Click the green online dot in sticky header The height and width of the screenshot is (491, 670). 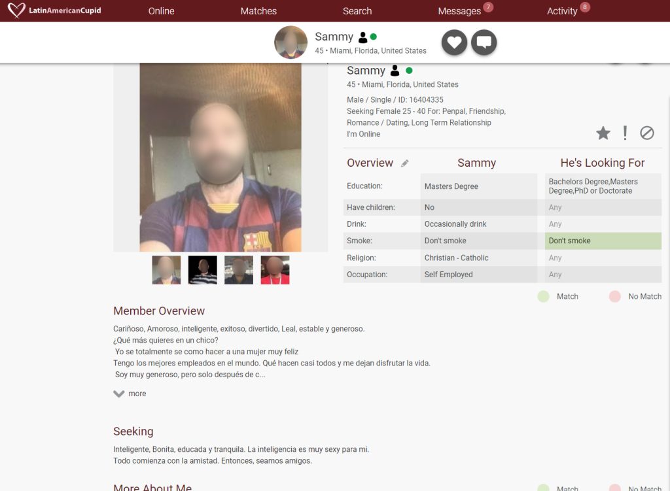tap(374, 37)
